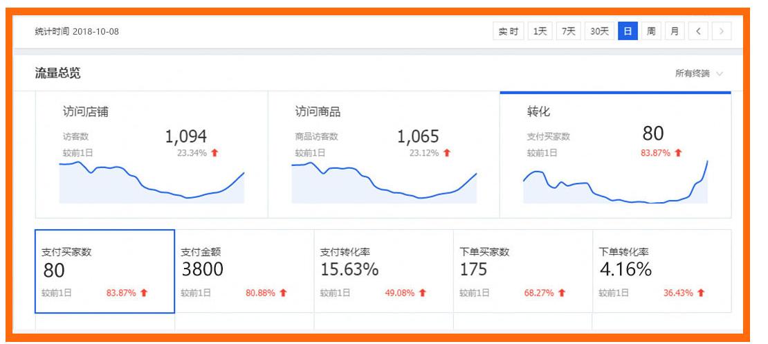Click red up arrow beside 23.12%

pos(446,153)
